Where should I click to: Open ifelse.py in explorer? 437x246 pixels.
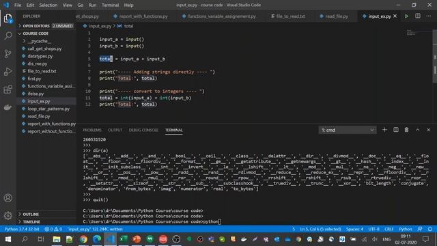(x=36, y=94)
